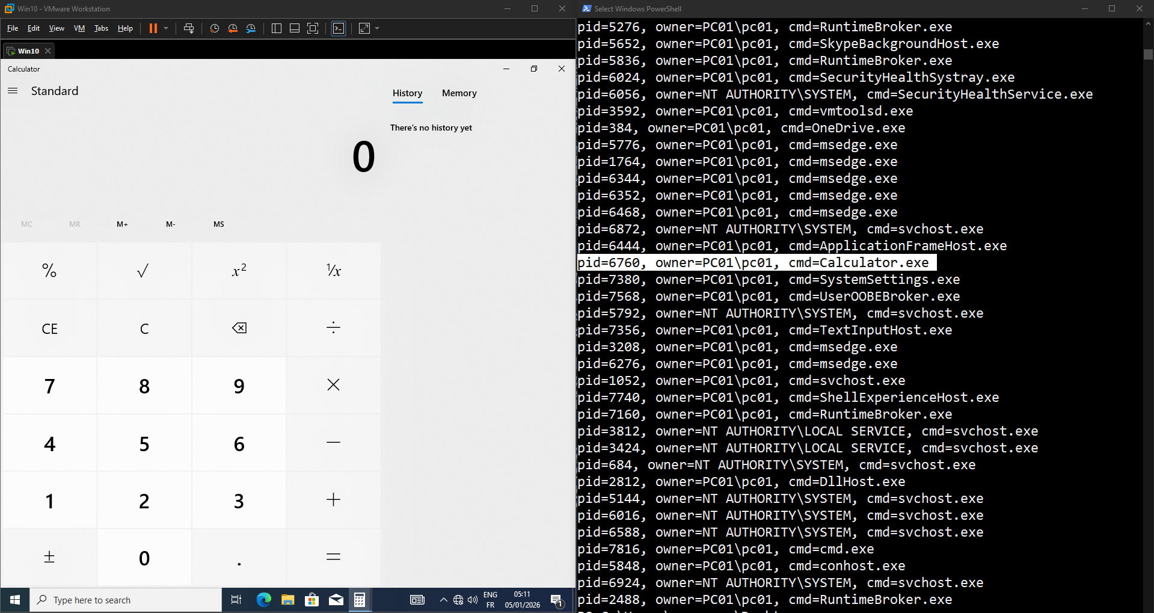Switch to the Memory tab in Calculator
This screenshot has height=613, width=1154.
[x=459, y=93]
